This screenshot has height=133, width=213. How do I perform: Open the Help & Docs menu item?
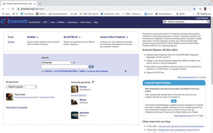pyautogui.click(x=86, y=22)
